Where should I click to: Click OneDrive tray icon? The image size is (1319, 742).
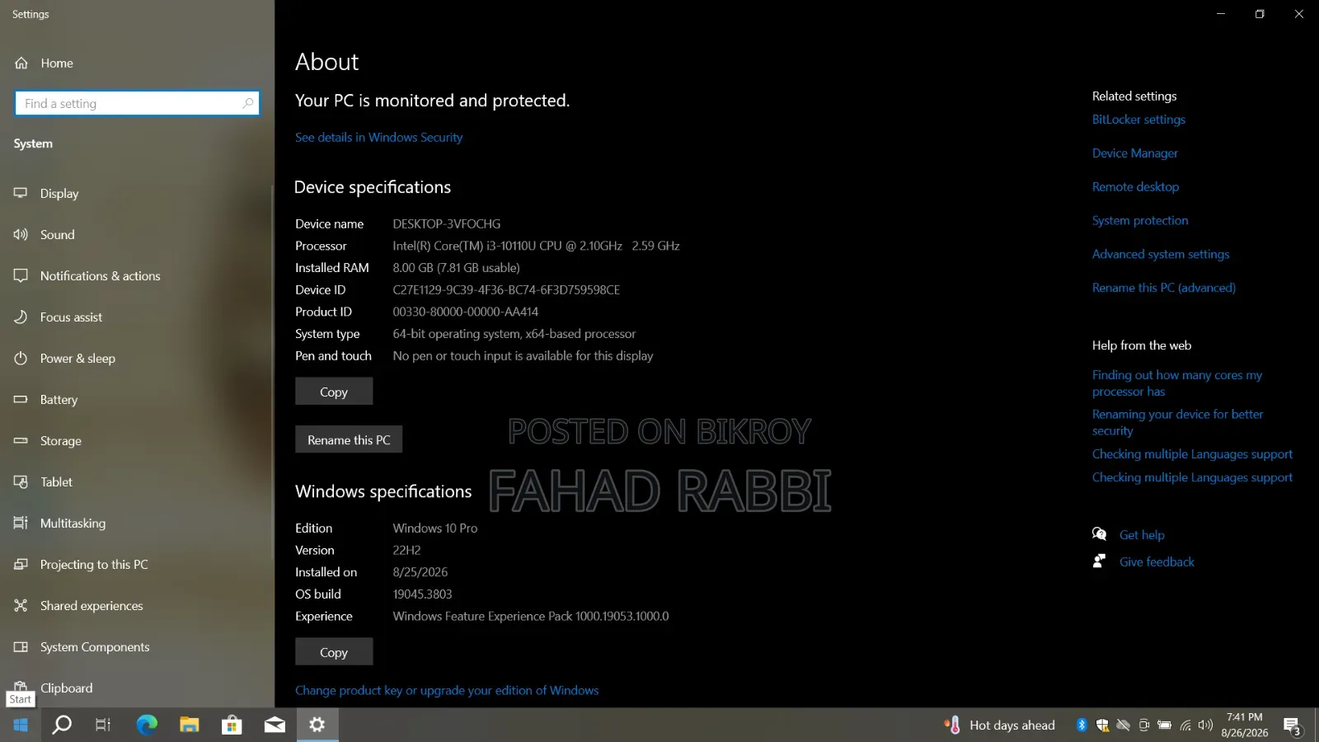(x=1123, y=725)
